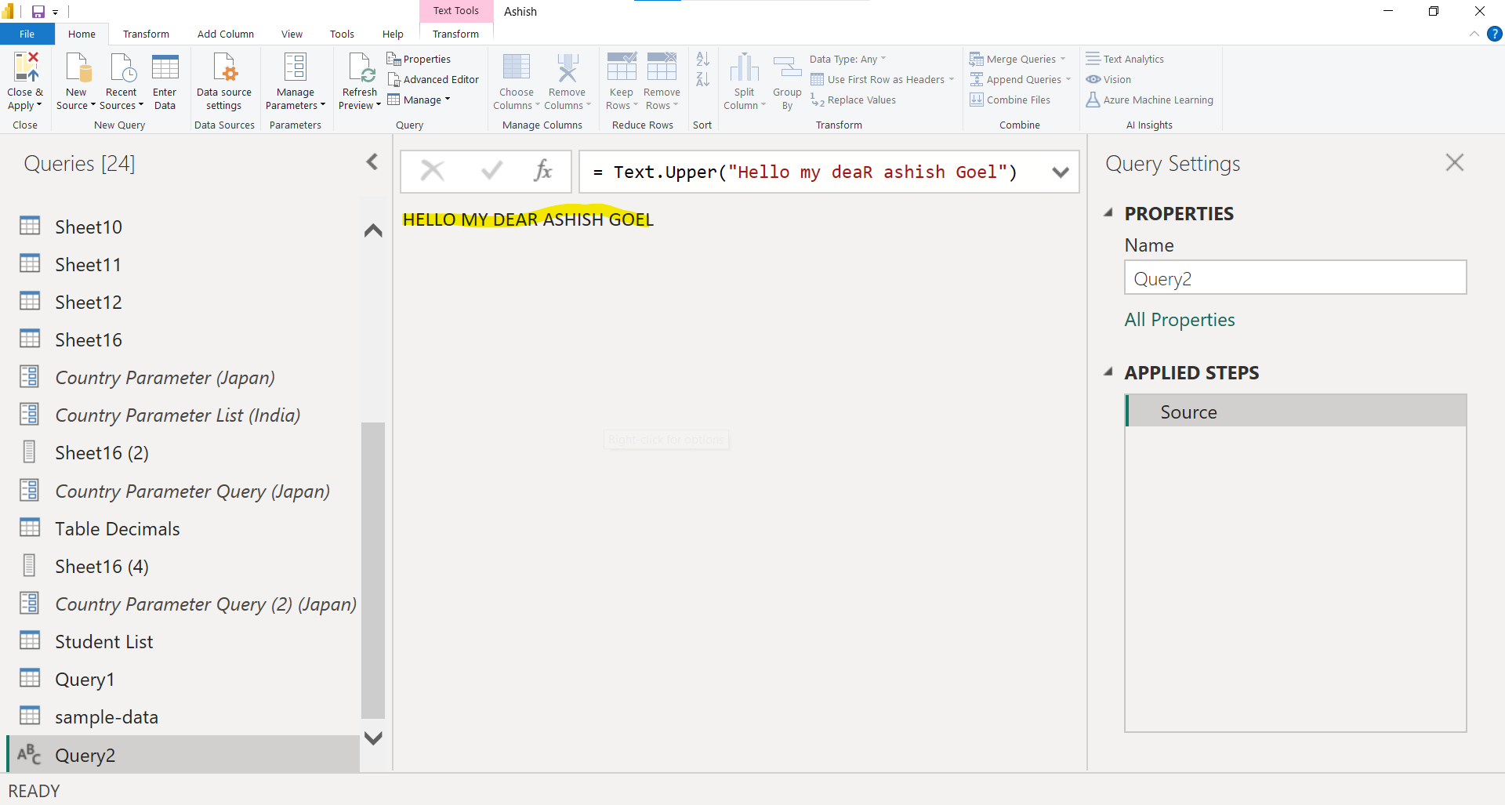Select Merge Queries
Viewport: 1505px width, 805px height.
pyautogui.click(x=1017, y=59)
